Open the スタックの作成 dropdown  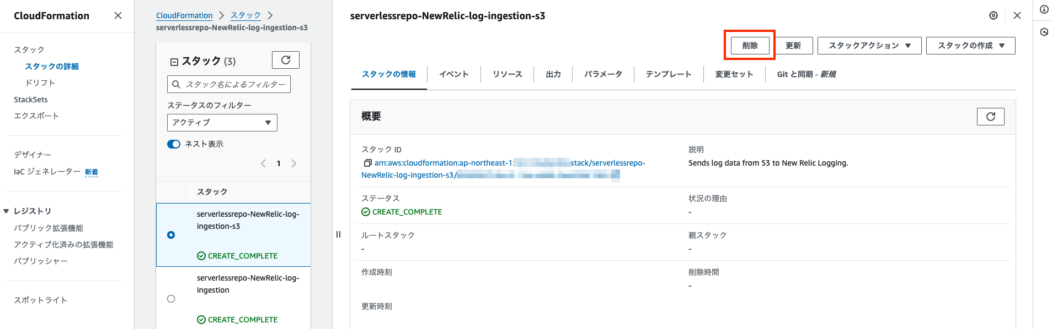pyautogui.click(x=970, y=46)
